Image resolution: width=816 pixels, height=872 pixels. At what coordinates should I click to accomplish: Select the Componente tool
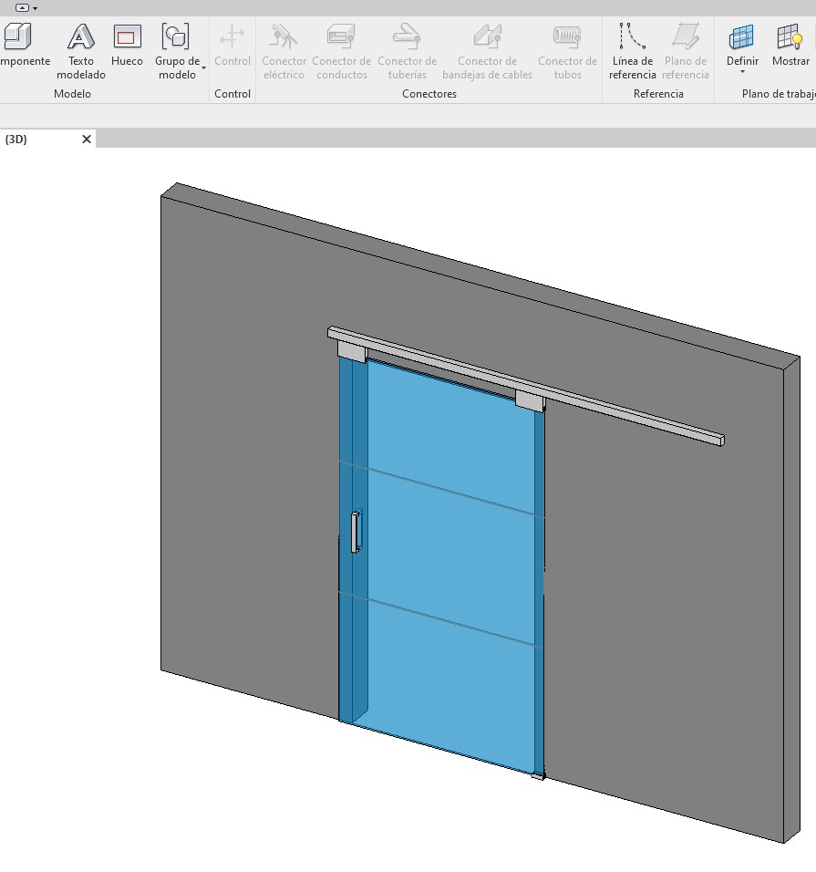coord(18,47)
